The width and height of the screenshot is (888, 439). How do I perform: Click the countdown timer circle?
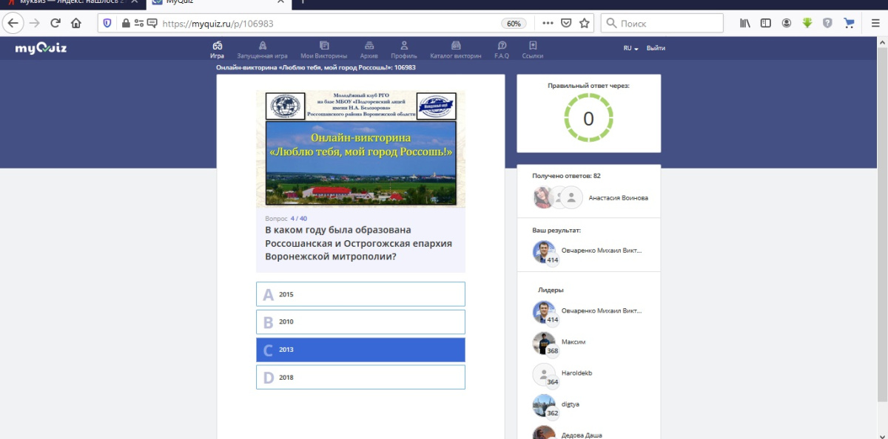point(588,118)
